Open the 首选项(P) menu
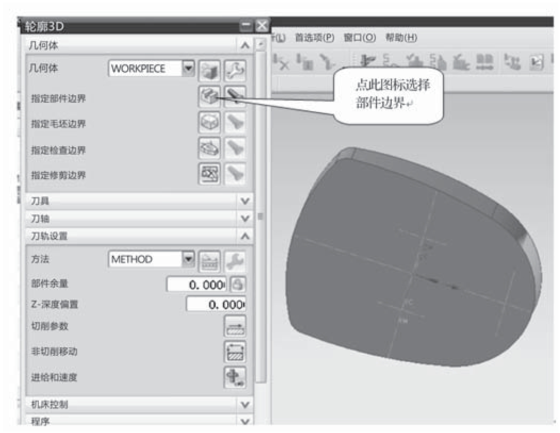This screenshot has width=560, height=433. click(314, 37)
